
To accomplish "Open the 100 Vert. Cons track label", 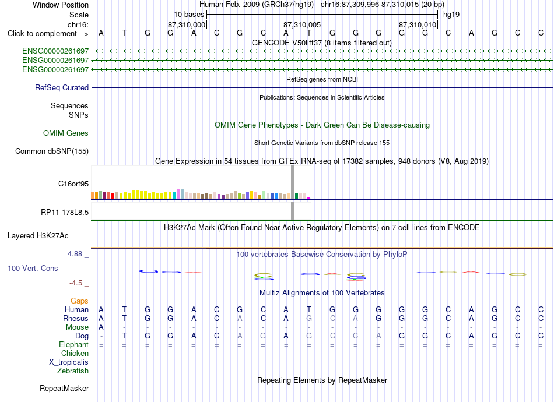I will 33,268.
